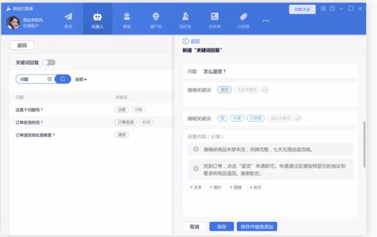377x237 pixels.
Task: Select the row 订单发货时间？
Action: (x=91, y=122)
